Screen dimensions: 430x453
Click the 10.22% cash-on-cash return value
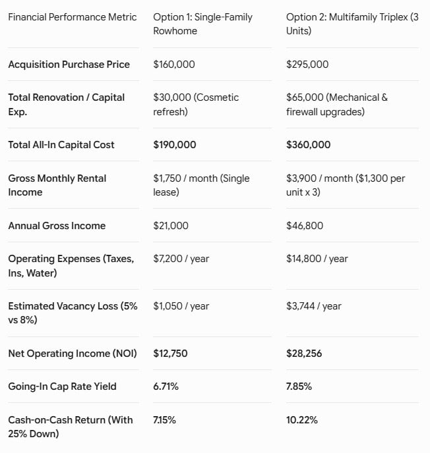pyautogui.click(x=302, y=420)
